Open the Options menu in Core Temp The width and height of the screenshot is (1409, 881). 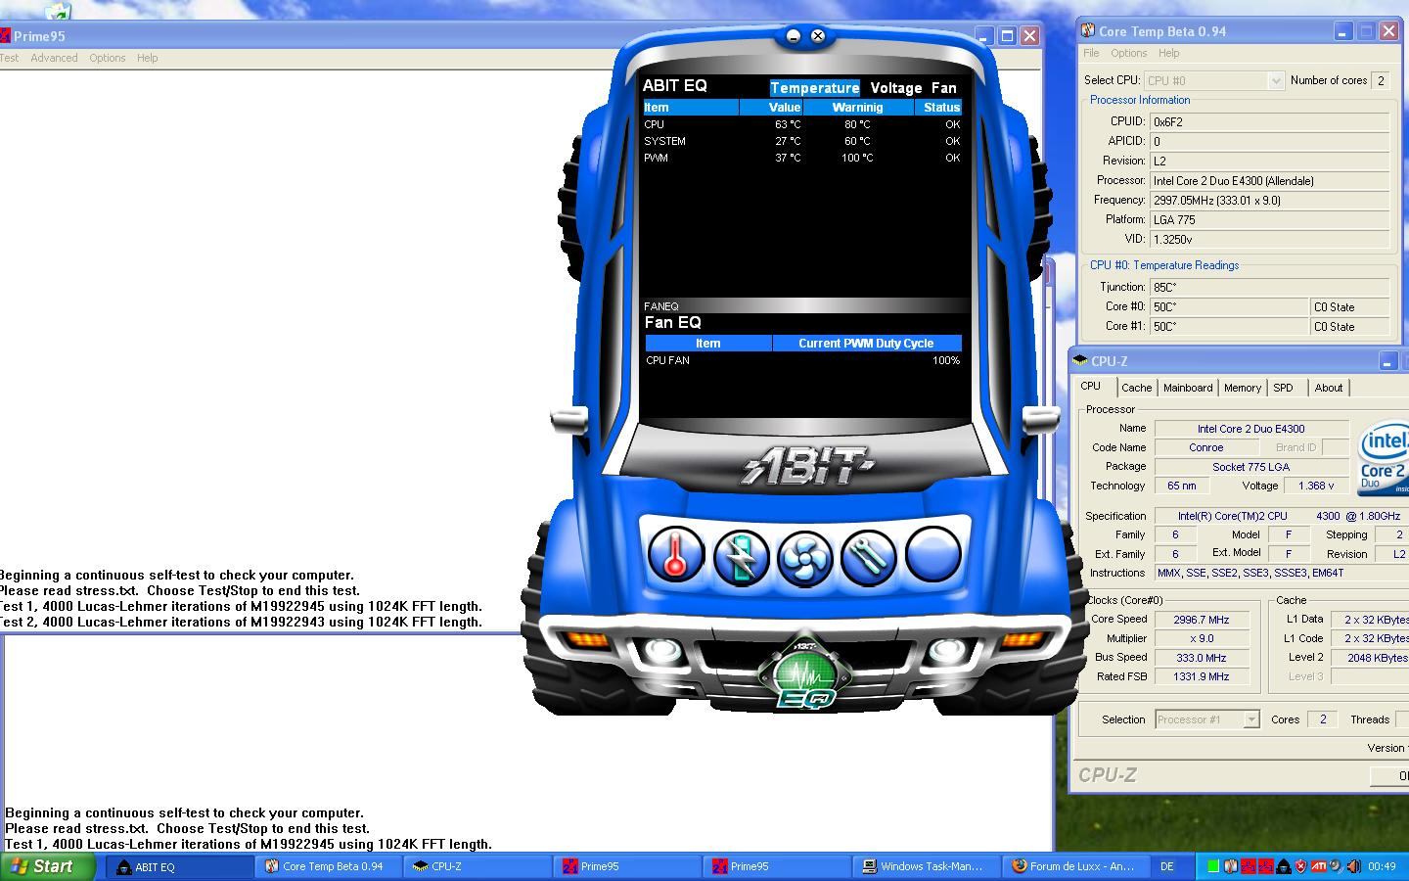point(1128,53)
